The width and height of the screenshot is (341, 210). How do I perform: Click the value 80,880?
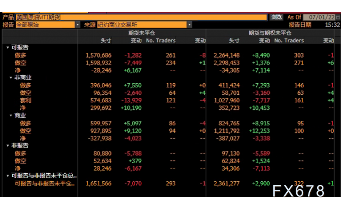tap(102, 154)
